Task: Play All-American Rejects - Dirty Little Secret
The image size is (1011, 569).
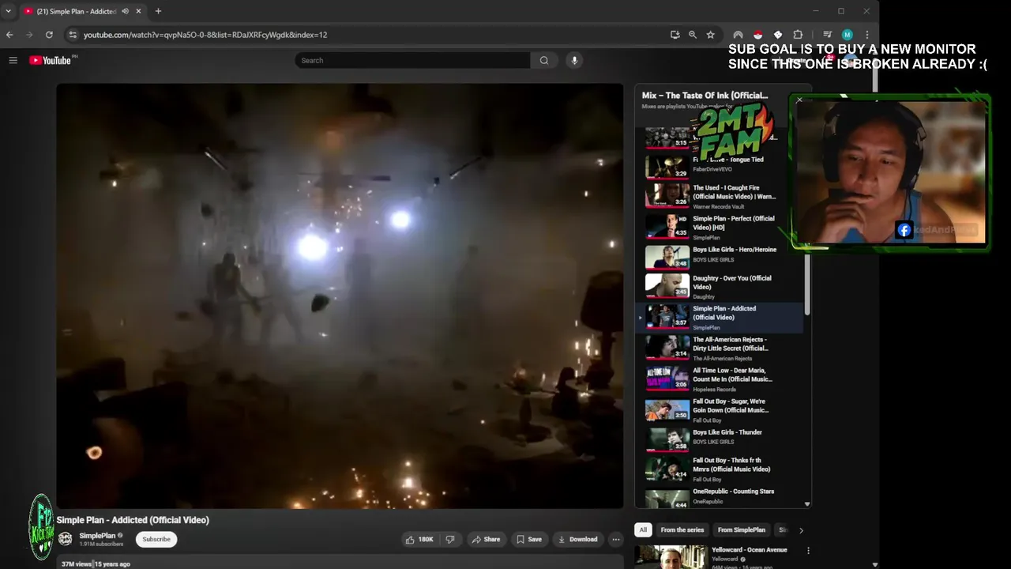Action: coord(720,348)
